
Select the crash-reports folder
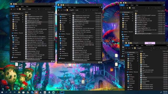[144, 56]
